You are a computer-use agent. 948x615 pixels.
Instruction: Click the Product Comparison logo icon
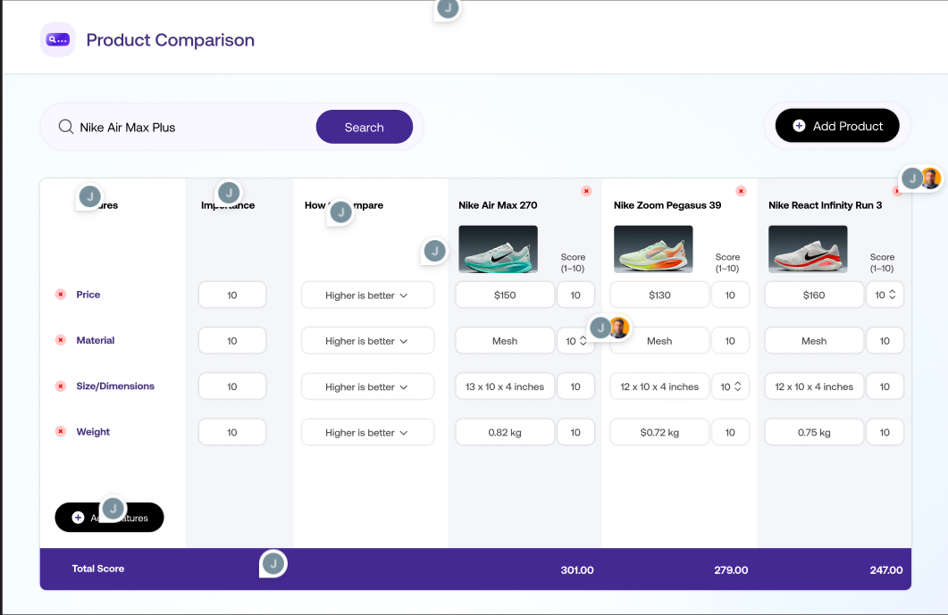click(58, 40)
